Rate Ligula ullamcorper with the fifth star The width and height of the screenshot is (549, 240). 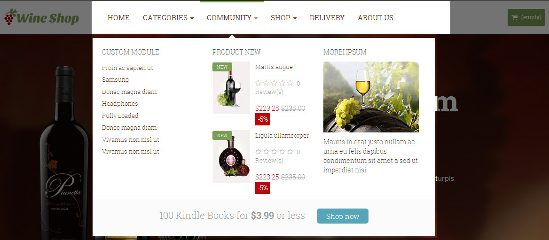[290, 152]
